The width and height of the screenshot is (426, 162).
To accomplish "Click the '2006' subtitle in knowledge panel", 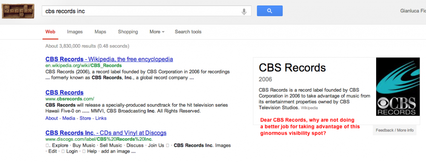I will [x=265, y=80].
